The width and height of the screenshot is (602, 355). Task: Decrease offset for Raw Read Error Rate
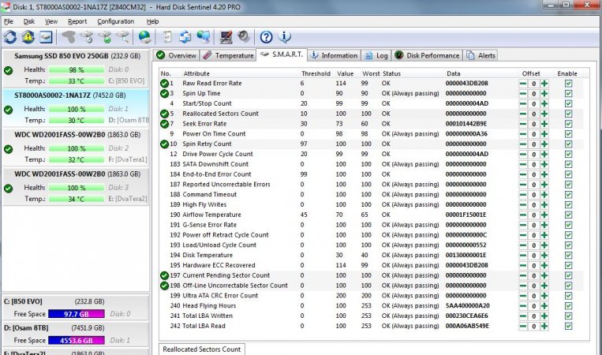(x=523, y=84)
